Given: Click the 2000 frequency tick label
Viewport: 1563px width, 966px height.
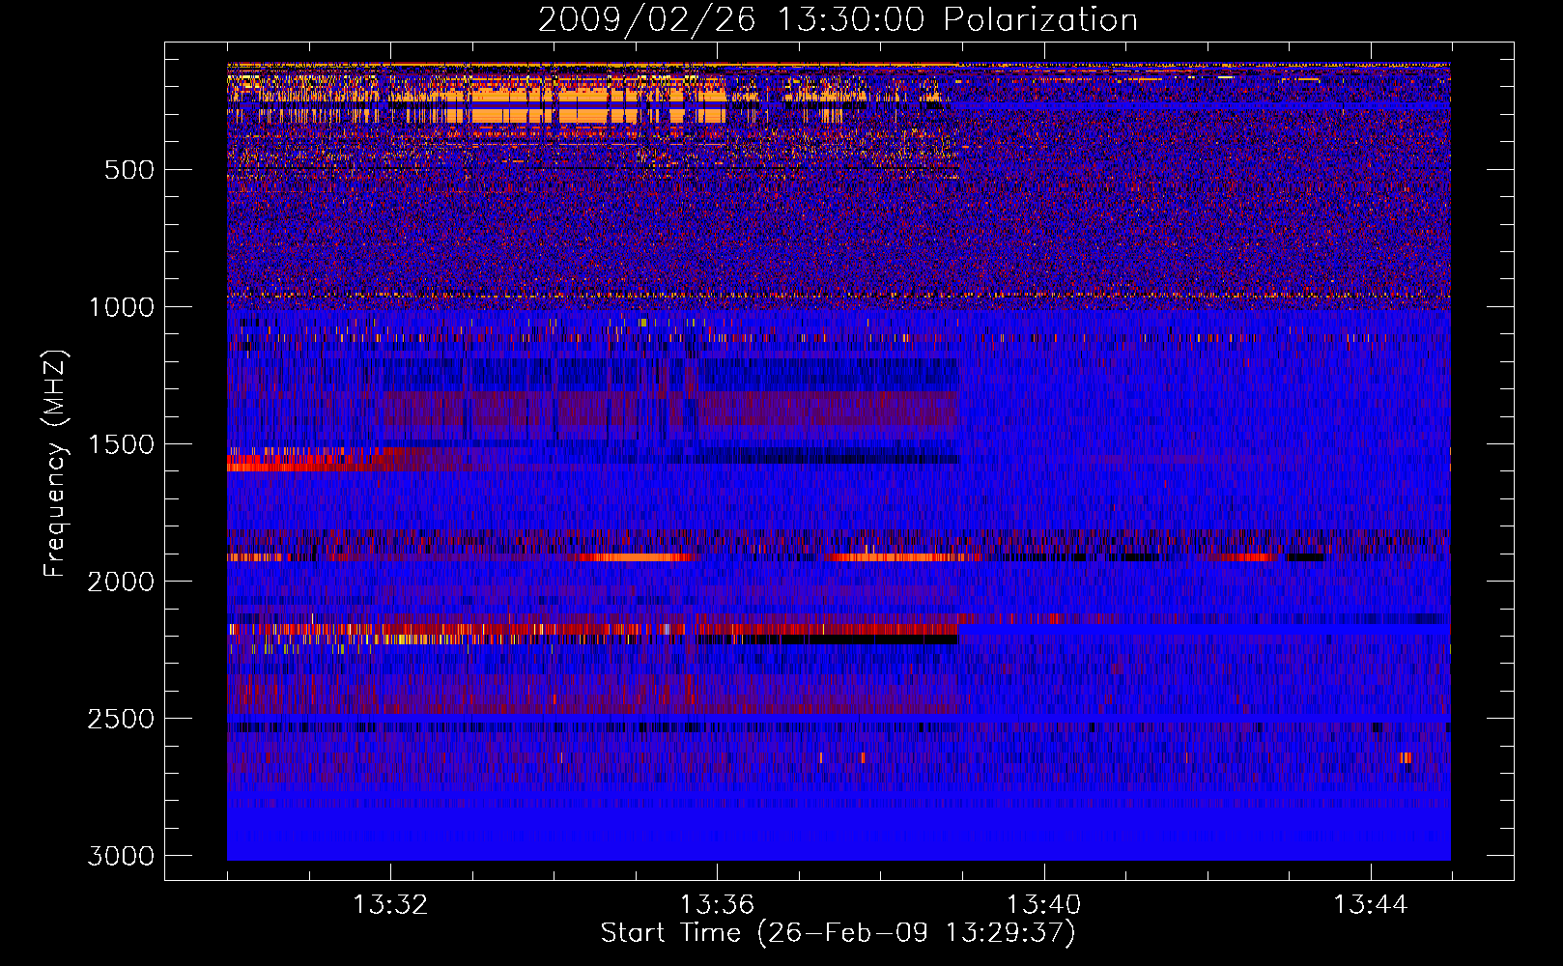Looking at the screenshot, I should pyautogui.click(x=121, y=582).
